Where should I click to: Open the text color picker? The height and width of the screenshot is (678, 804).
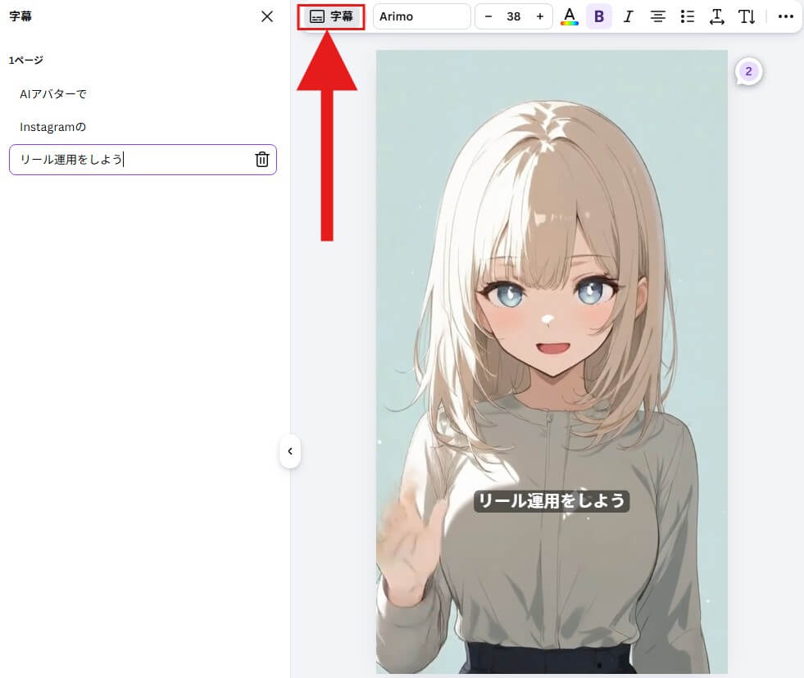click(569, 16)
